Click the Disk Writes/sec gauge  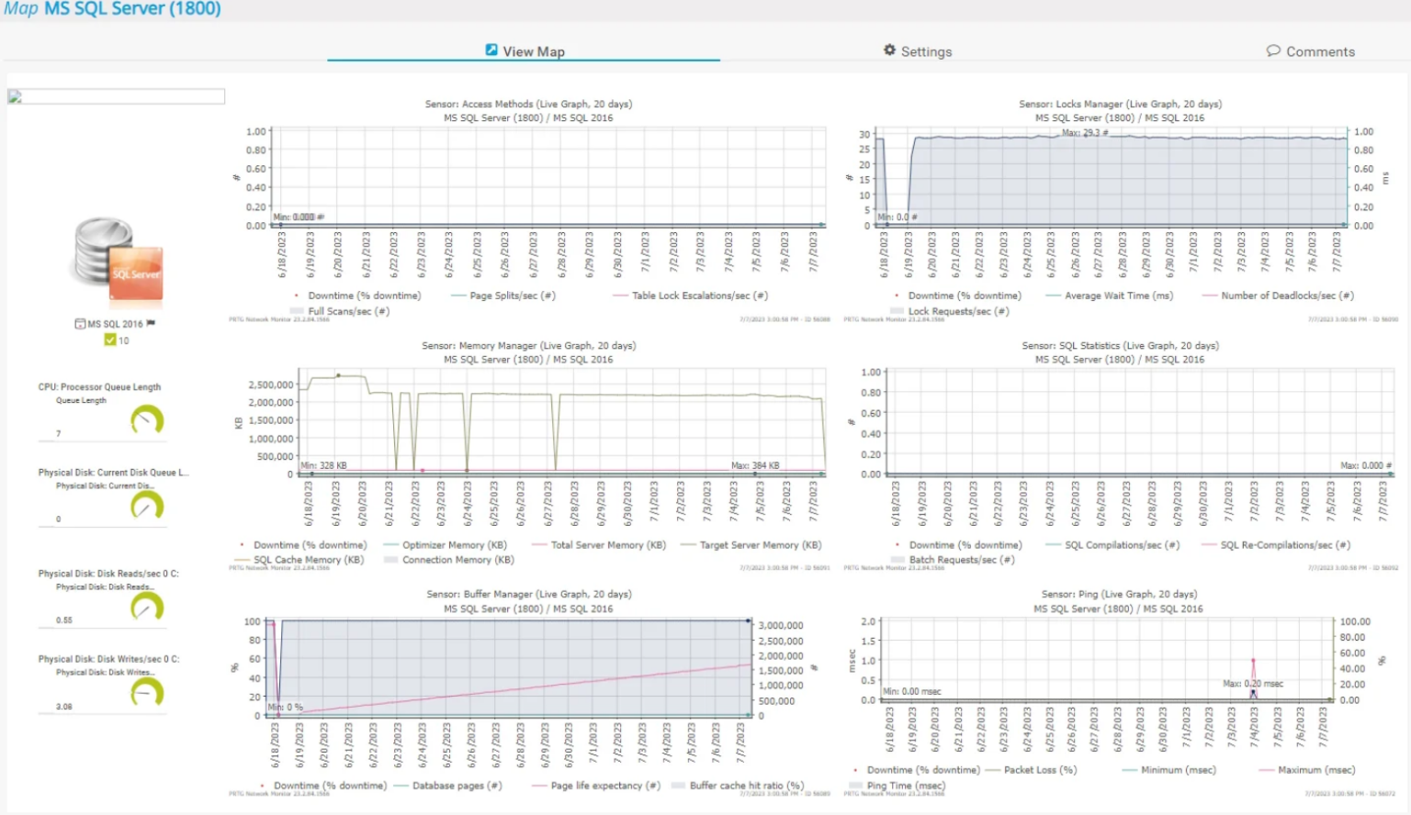(147, 693)
